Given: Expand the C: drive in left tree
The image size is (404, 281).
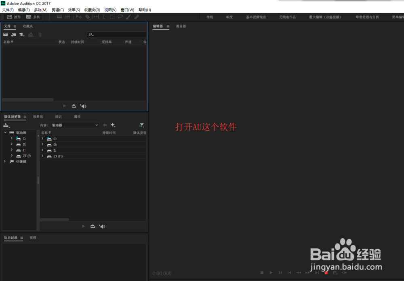Looking at the screenshot, I should pyautogui.click(x=12, y=138).
